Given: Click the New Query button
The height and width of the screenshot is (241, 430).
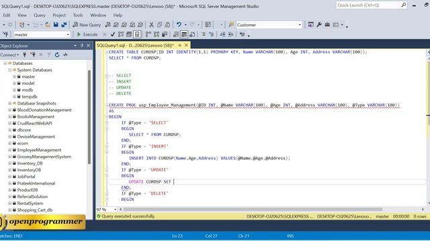Looking at the screenshot, I should click(x=87, y=25).
